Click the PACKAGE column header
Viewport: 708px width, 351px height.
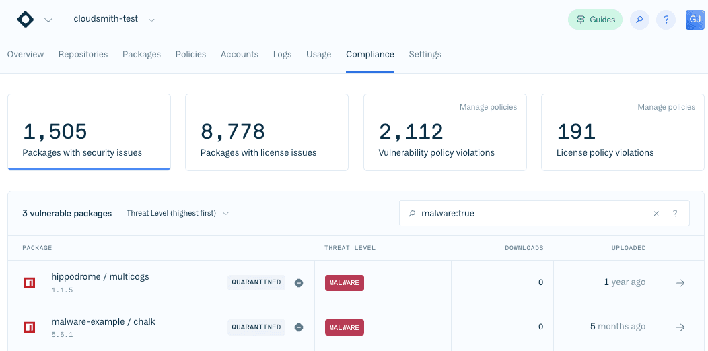pos(38,248)
